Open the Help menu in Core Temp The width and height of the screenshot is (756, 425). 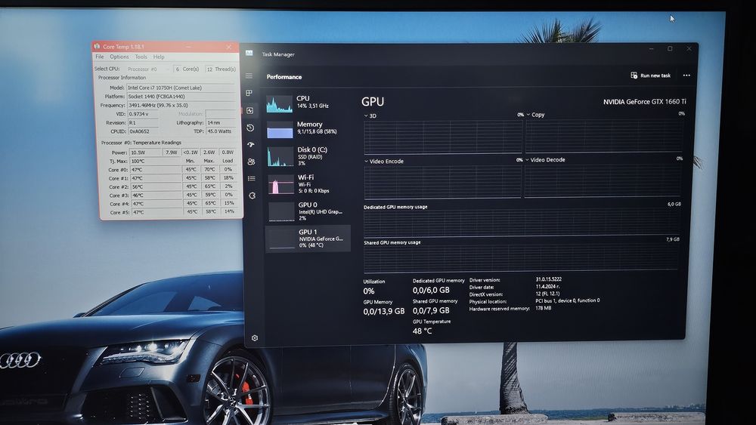click(159, 57)
